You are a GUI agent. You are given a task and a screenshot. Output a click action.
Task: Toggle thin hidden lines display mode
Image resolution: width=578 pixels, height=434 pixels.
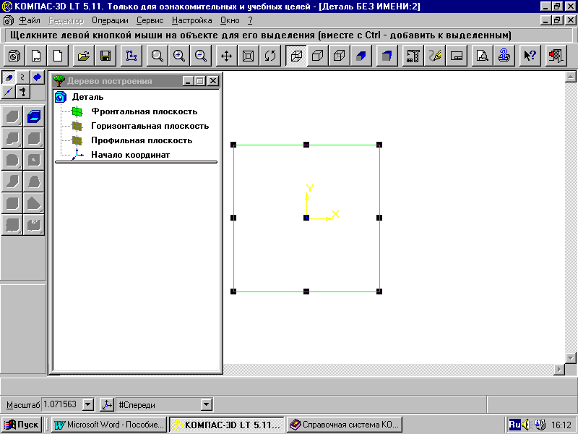click(x=339, y=56)
